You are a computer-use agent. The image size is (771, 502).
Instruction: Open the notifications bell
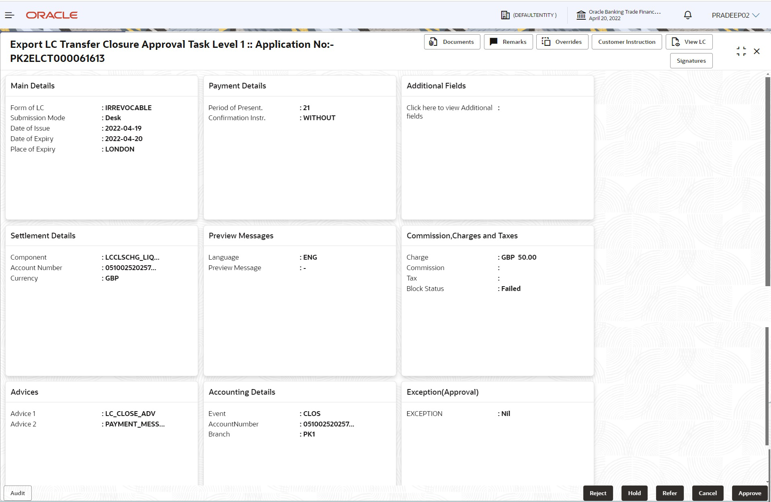point(687,15)
